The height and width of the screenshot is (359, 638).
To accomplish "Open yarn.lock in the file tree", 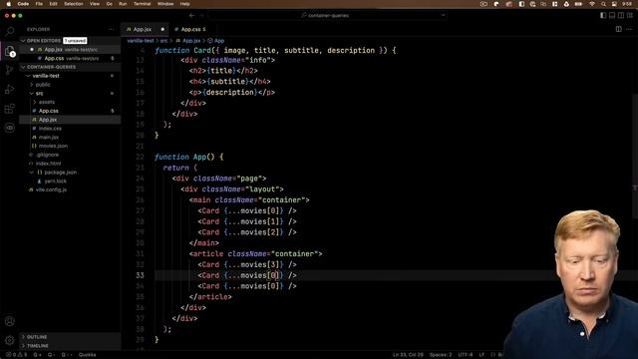I will coord(56,181).
